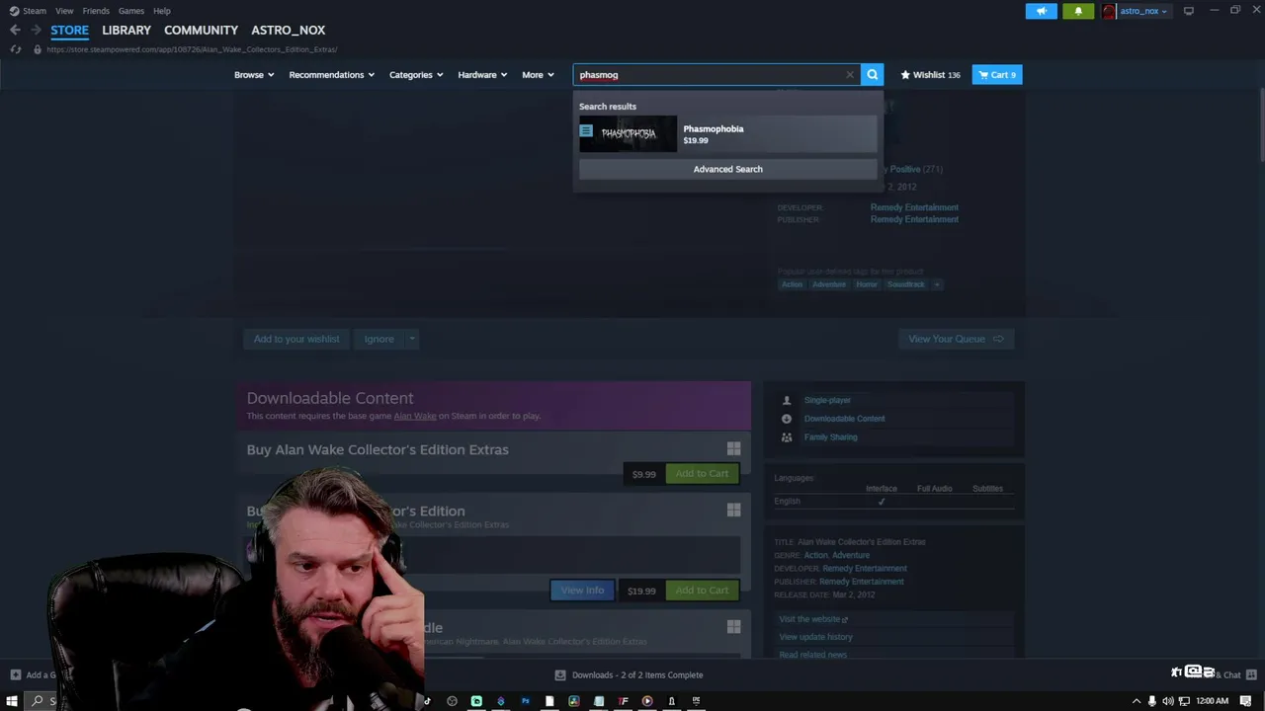Open the Categories dropdown
The image size is (1265, 711).
(x=415, y=75)
